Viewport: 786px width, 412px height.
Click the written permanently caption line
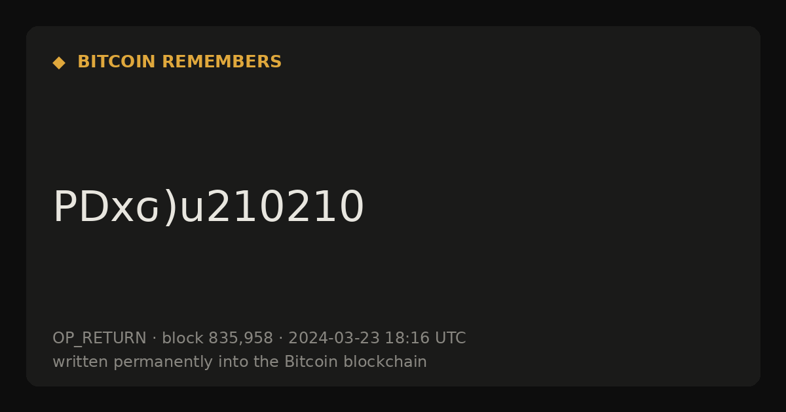(240, 362)
